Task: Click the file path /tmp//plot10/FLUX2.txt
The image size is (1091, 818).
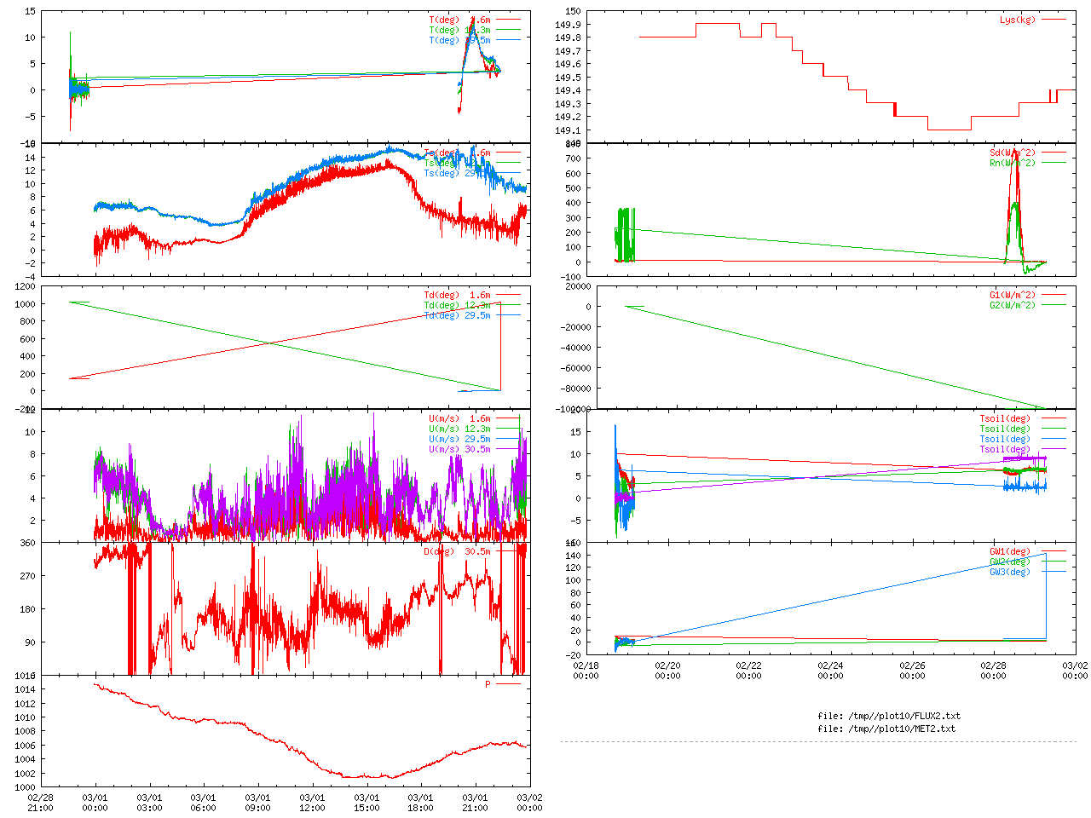Action: click(x=903, y=716)
